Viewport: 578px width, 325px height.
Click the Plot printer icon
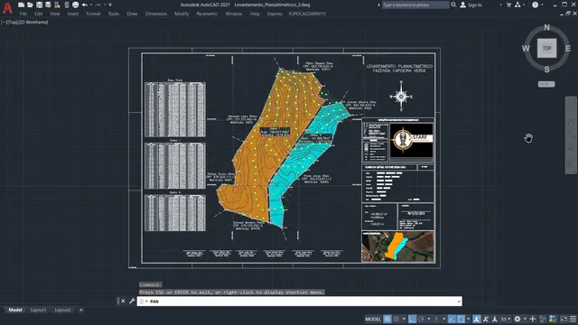point(75,5)
